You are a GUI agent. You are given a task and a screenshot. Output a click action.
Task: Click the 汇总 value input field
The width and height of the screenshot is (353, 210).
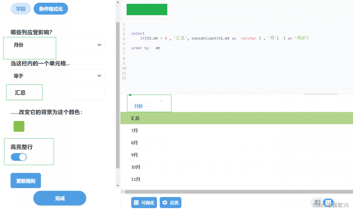click(55, 92)
